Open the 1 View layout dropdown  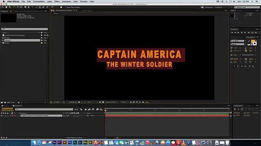tap(124, 102)
